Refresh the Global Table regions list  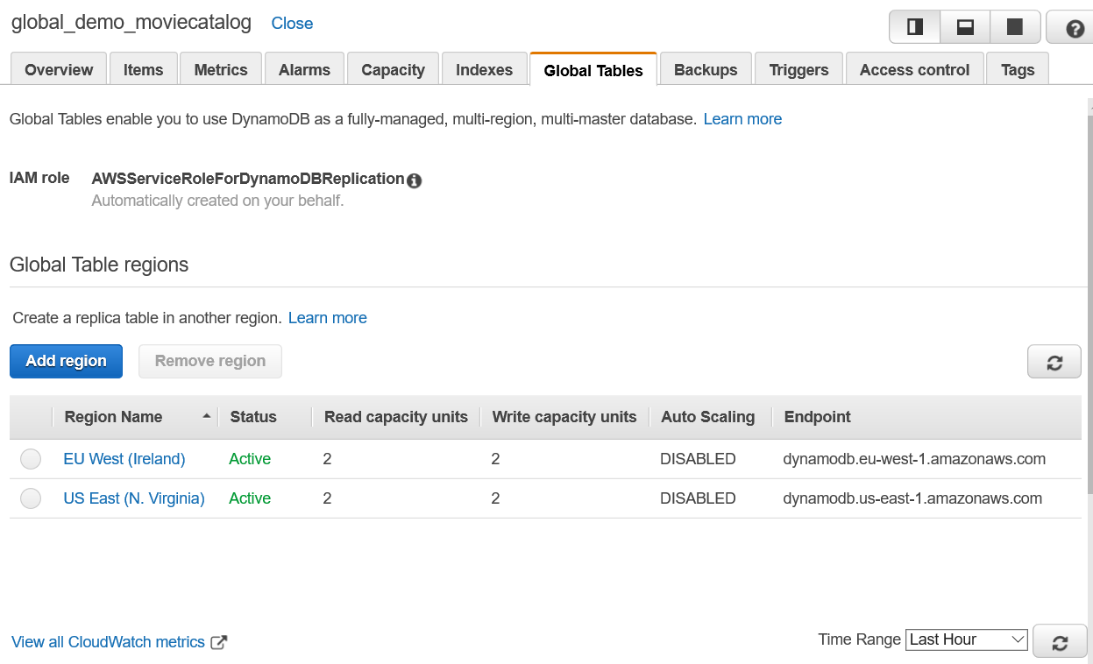tap(1054, 362)
